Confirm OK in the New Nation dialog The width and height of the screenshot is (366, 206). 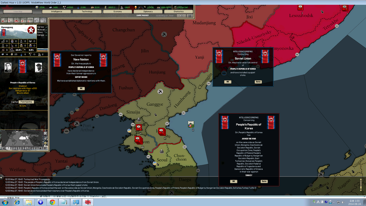(81, 89)
